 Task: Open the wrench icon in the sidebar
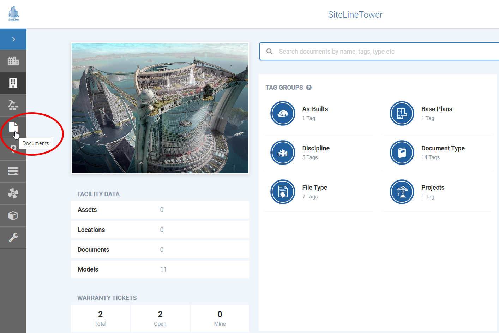click(13, 238)
